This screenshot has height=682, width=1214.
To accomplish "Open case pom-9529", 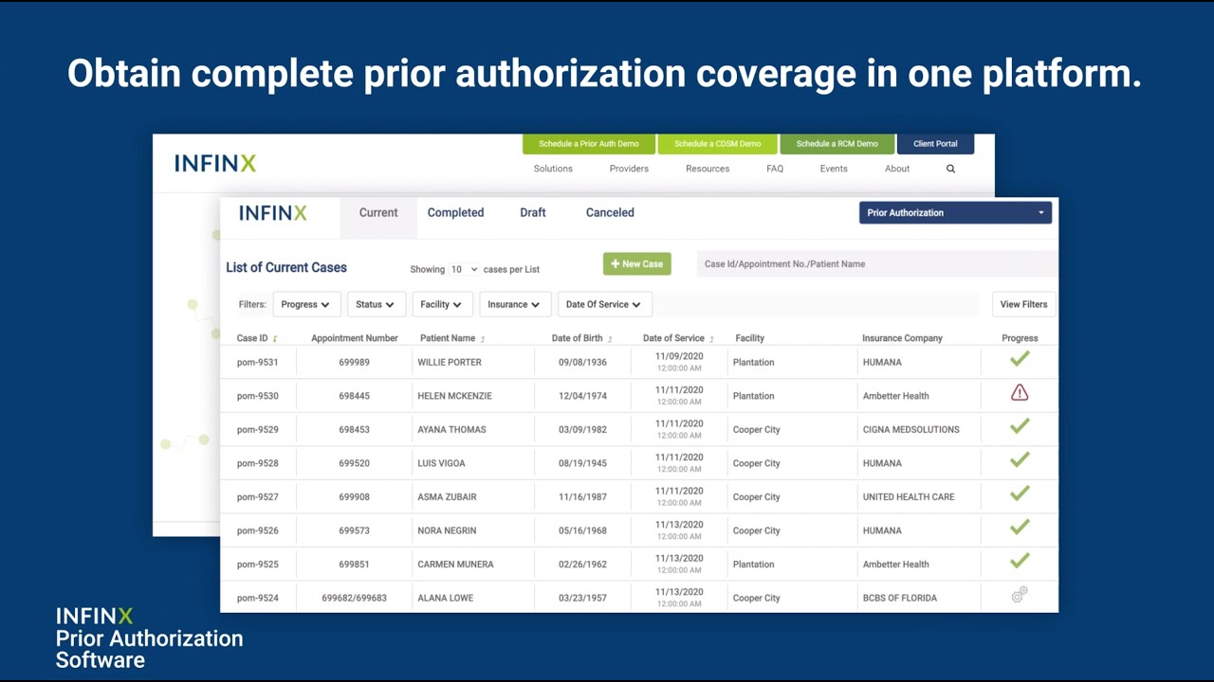I will click(258, 429).
